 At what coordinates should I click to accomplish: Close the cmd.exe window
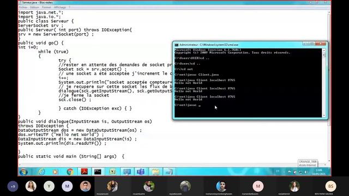tap(321, 44)
